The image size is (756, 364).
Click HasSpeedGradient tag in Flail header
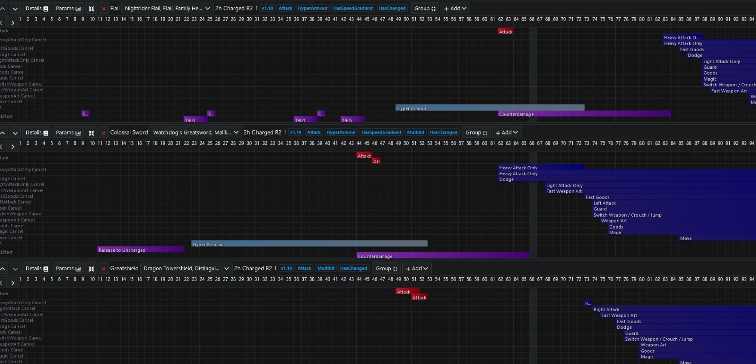click(353, 8)
